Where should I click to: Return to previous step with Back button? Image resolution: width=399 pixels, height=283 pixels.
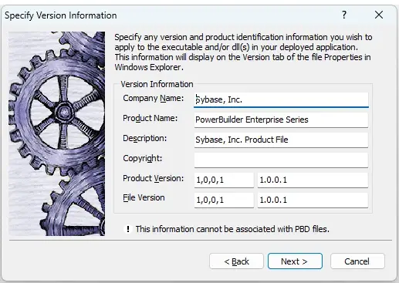pyautogui.click(x=236, y=261)
